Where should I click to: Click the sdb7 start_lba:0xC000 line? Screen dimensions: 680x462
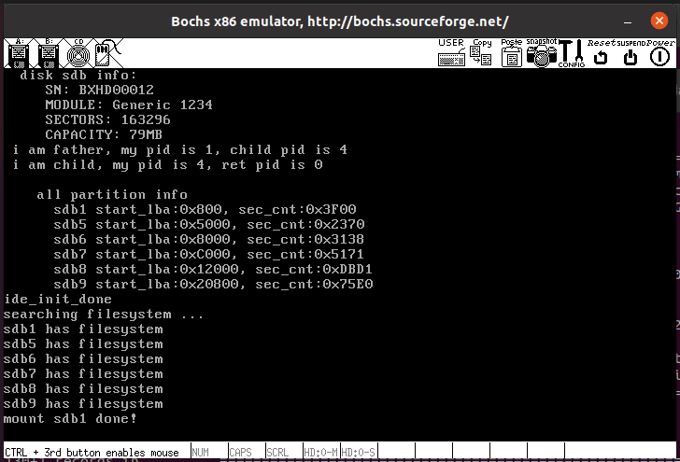[209, 255]
